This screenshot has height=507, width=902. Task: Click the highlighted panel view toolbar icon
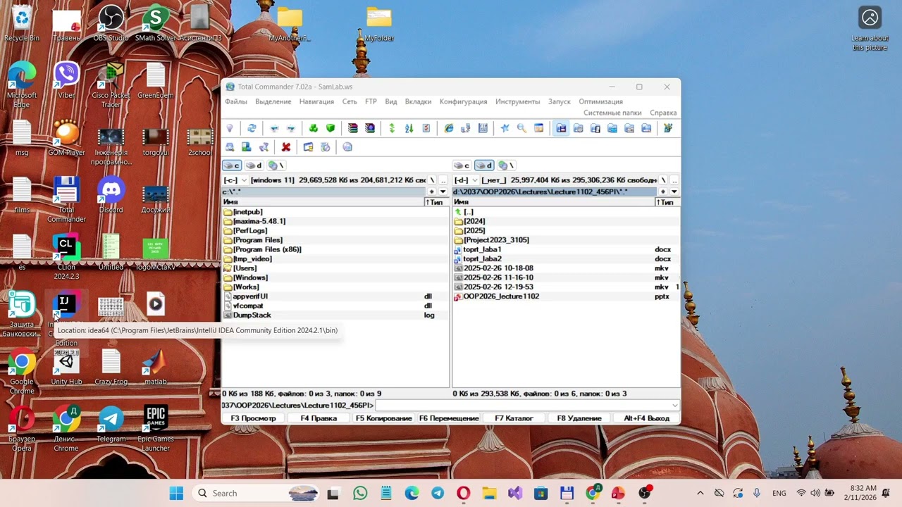pyautogui.click(x=561, y=128)
